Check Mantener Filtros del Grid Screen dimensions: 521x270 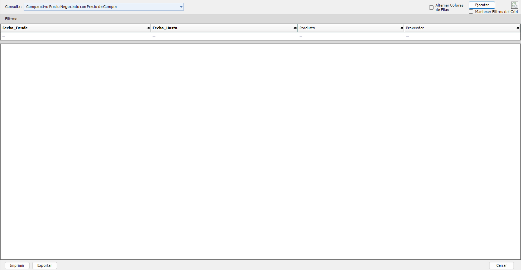(x=471, y=12)
